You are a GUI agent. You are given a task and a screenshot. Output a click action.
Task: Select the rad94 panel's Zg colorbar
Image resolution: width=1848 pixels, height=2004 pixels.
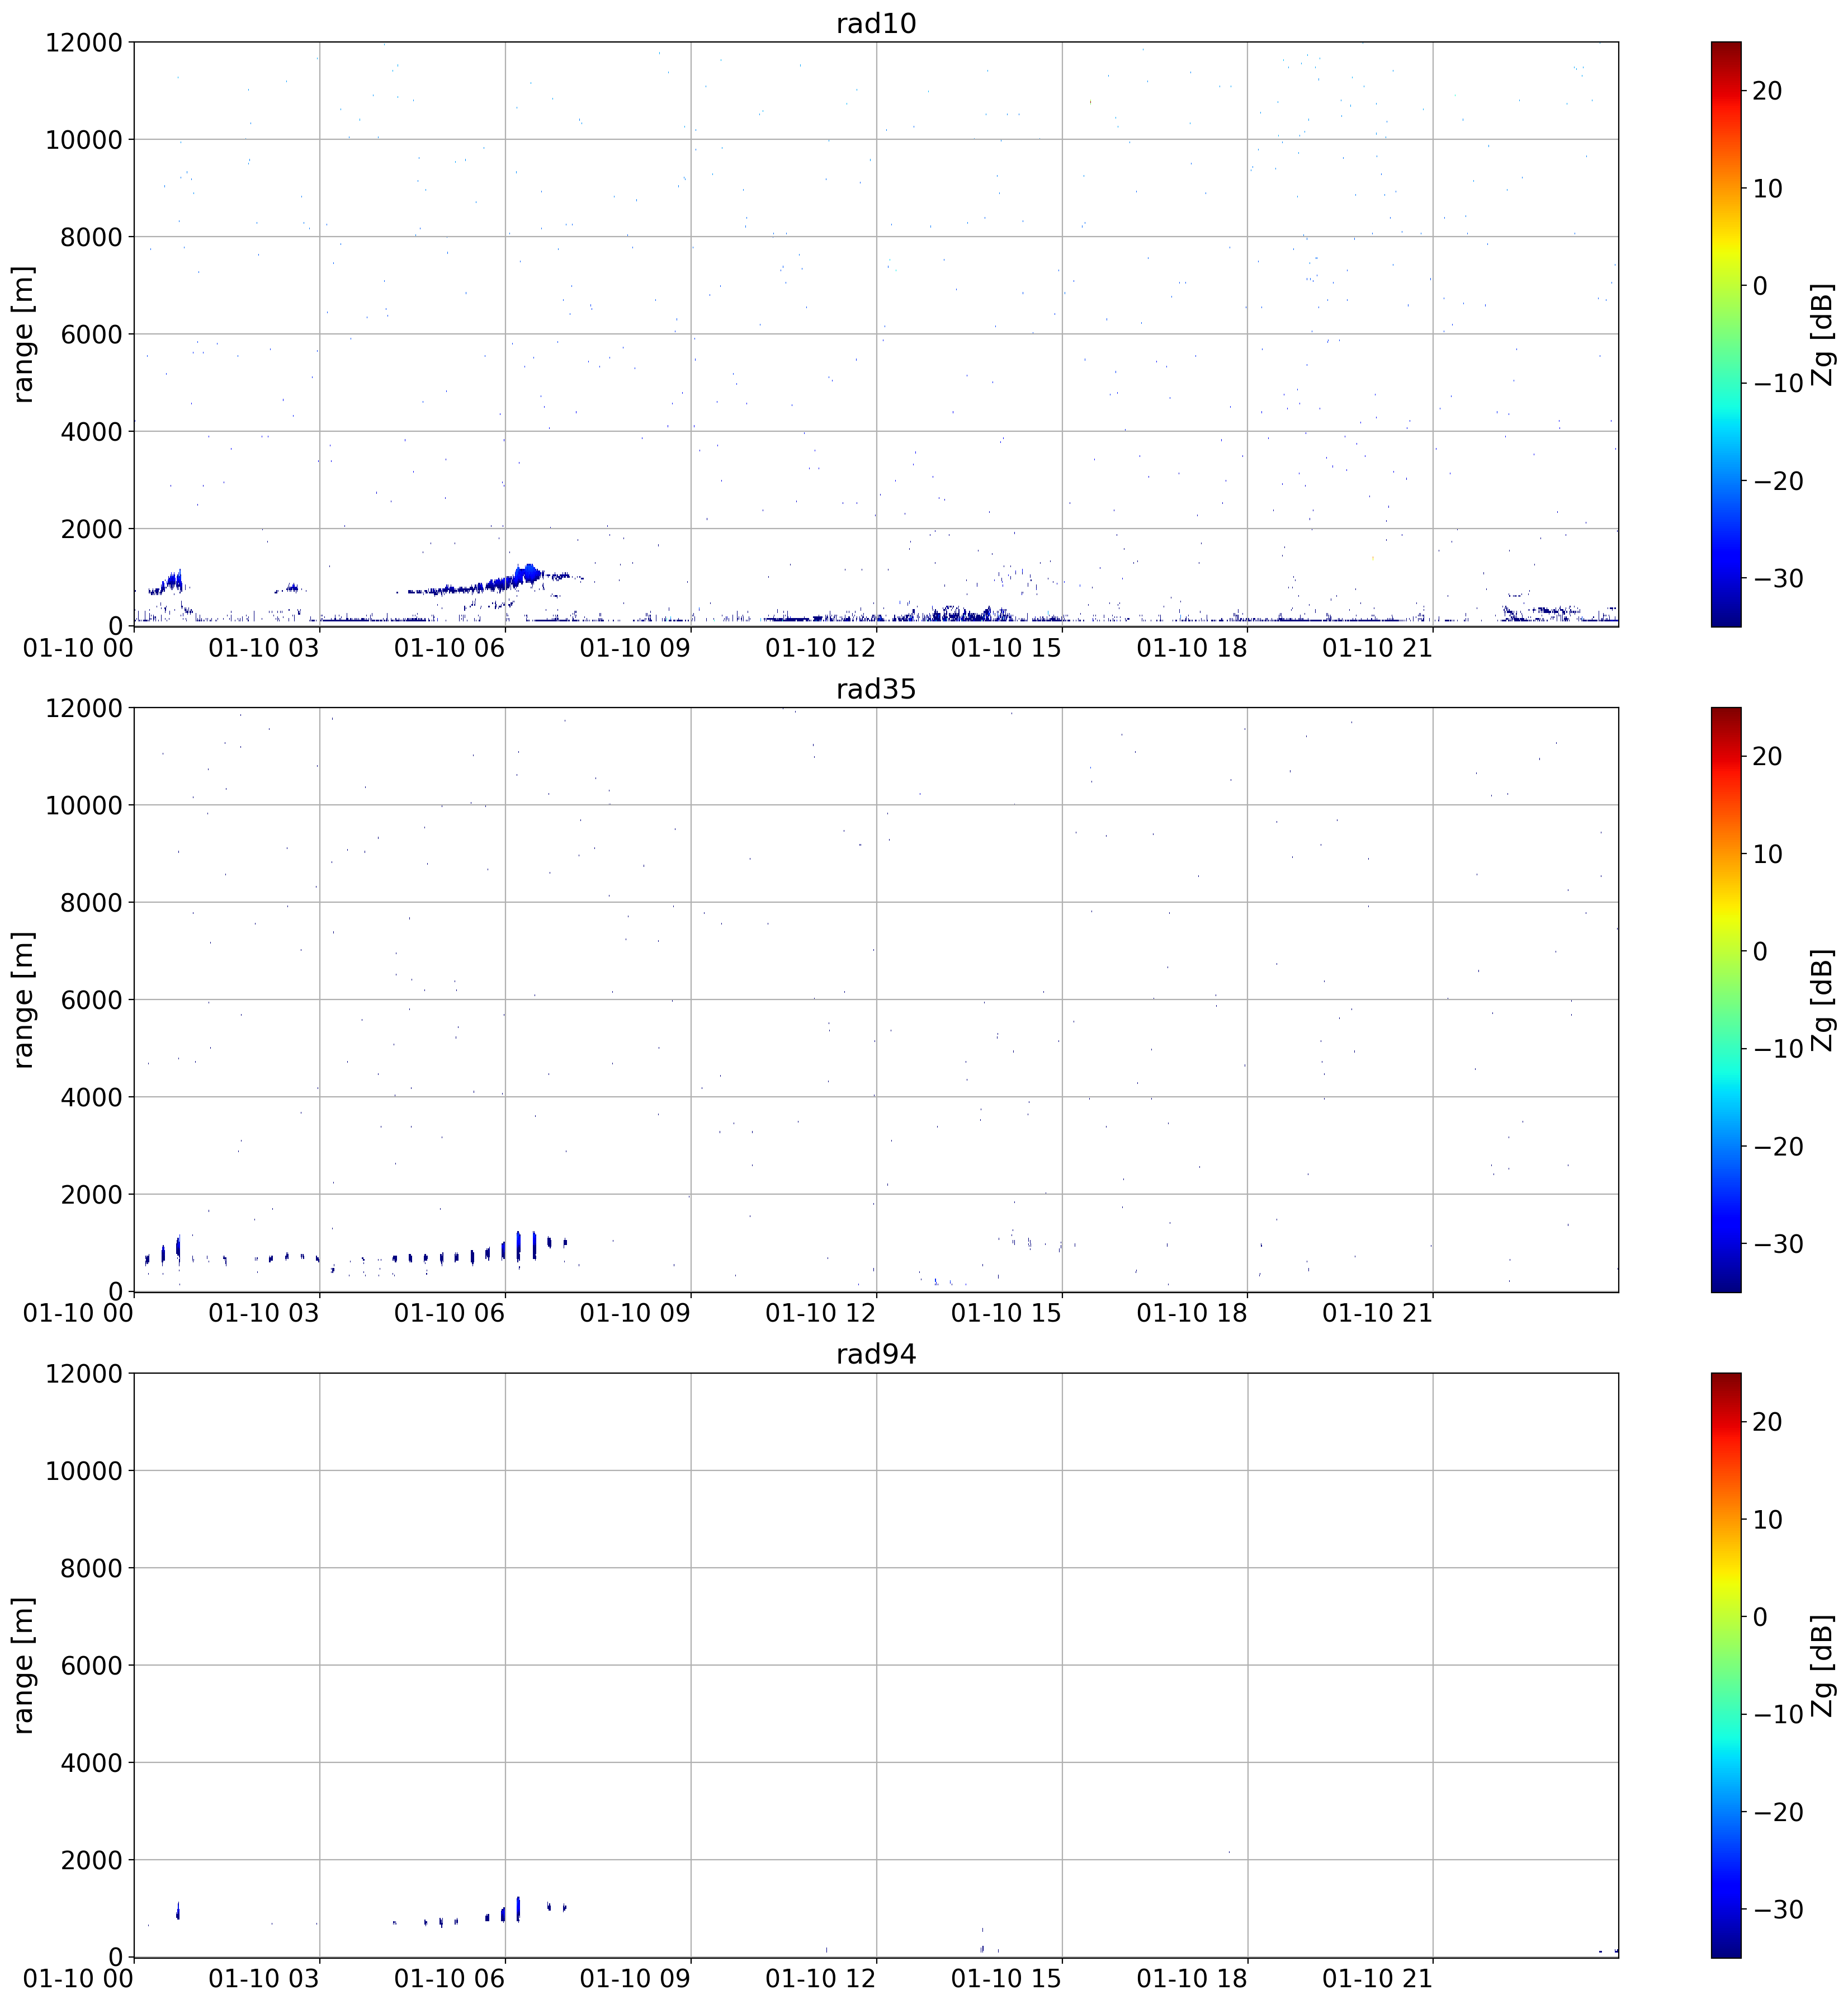[x=1725, y=1665]
